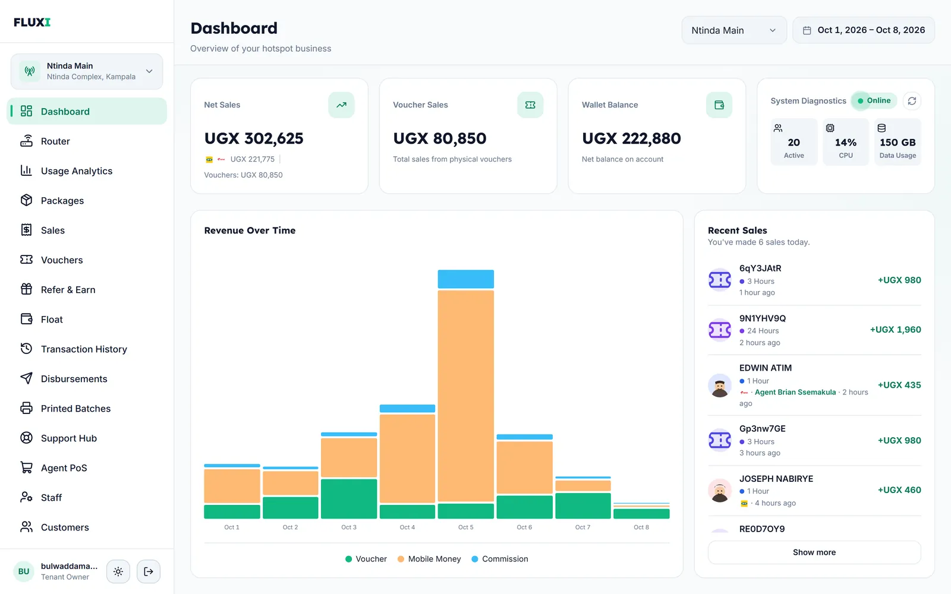Click the Printed Batches printer icon
951x594 pixels.
tap(26, 408)
